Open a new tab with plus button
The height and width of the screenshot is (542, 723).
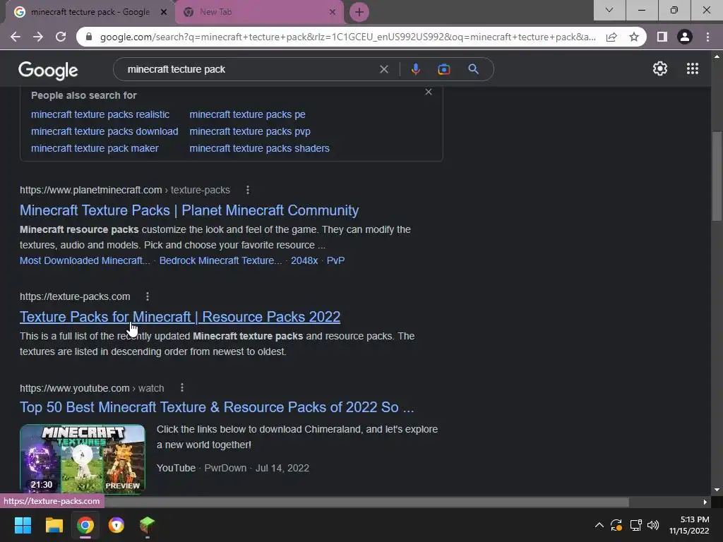tap(359, 12)
